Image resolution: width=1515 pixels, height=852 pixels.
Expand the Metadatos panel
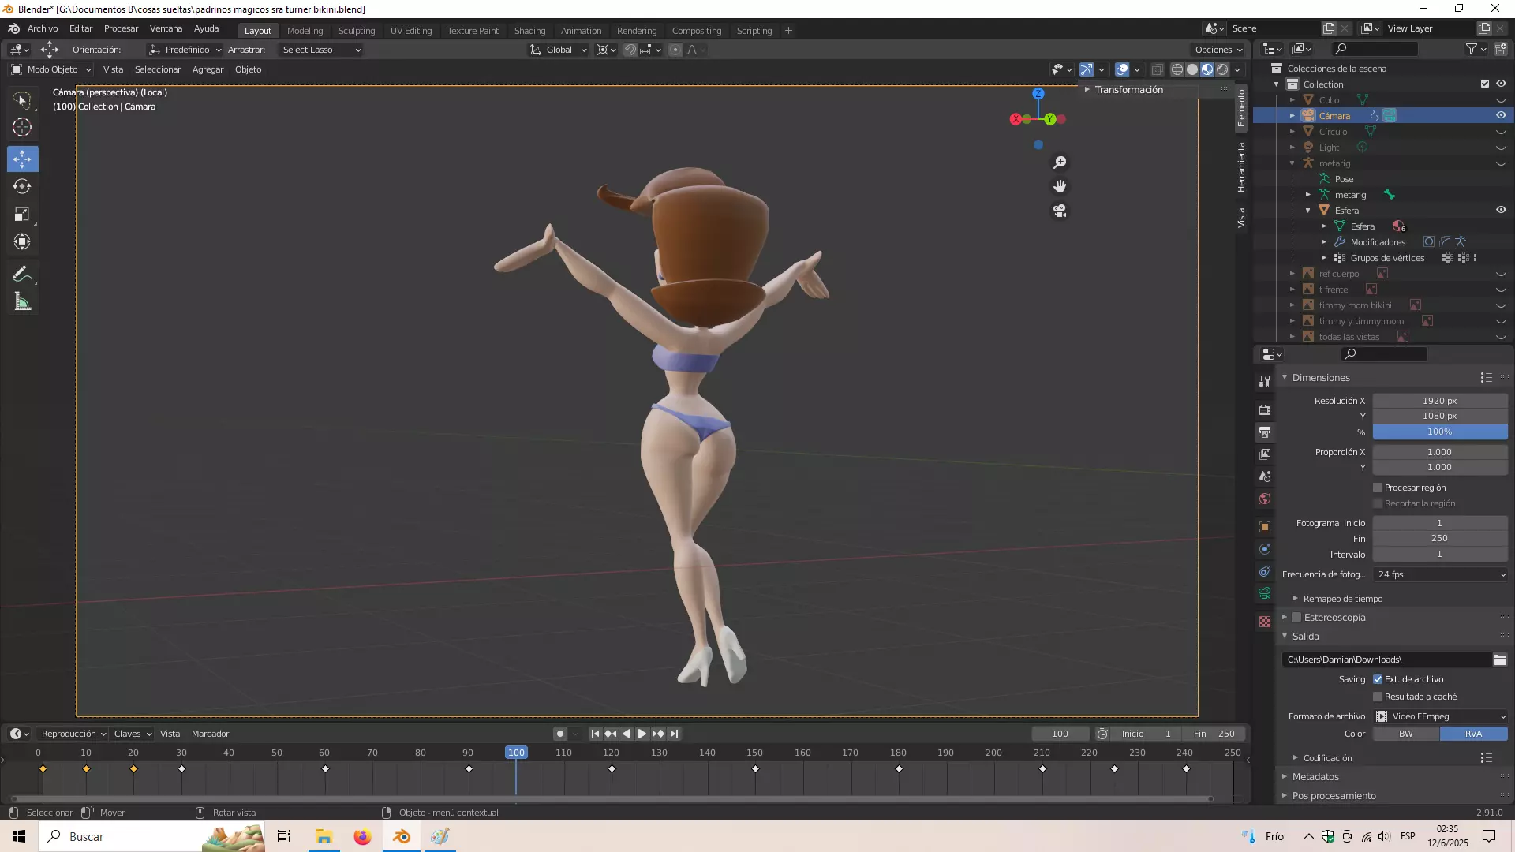pyautogui.click(x=1315, y=777)
